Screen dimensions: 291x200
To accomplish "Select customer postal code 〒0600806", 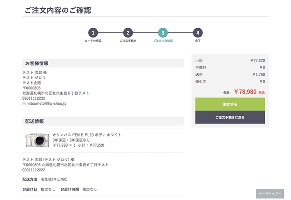I will coord(31,88).
